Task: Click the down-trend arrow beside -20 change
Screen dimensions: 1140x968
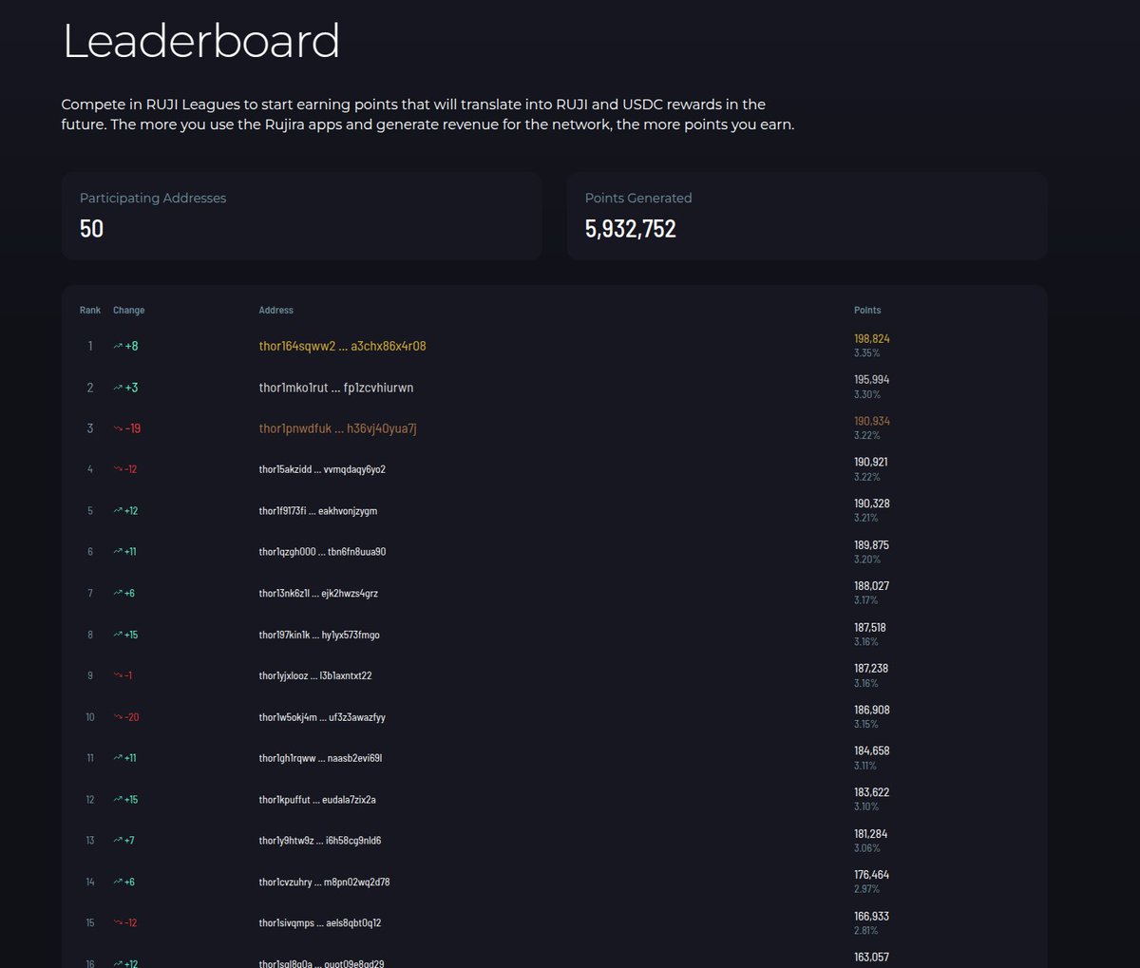Action: [x=118, y=717]
